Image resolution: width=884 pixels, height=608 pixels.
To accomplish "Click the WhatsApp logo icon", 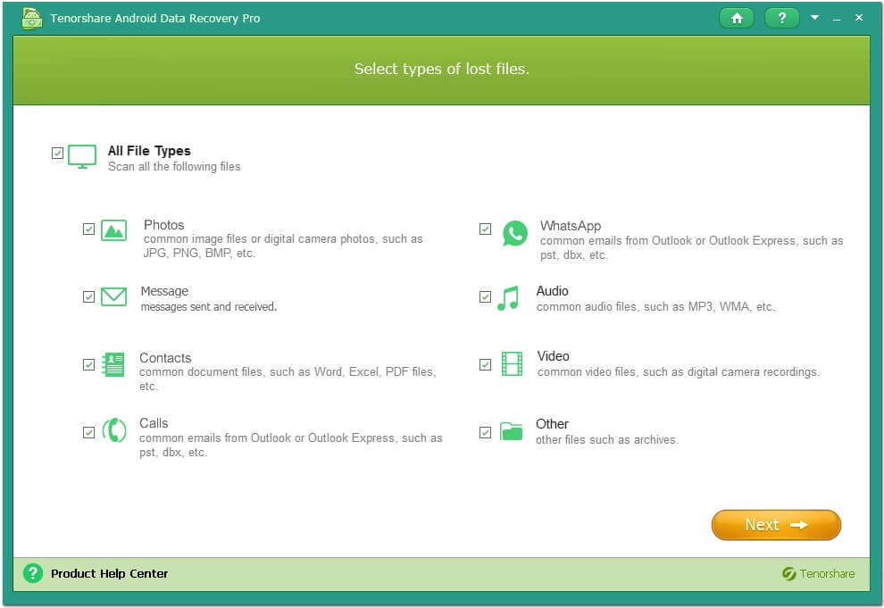I will 514,233.
